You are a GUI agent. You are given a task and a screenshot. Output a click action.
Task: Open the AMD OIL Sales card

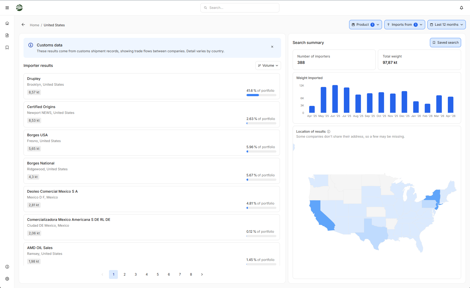point(152,254)
